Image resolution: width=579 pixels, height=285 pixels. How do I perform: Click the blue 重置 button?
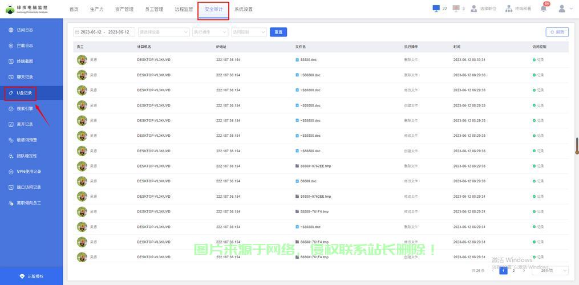point(278,32)
